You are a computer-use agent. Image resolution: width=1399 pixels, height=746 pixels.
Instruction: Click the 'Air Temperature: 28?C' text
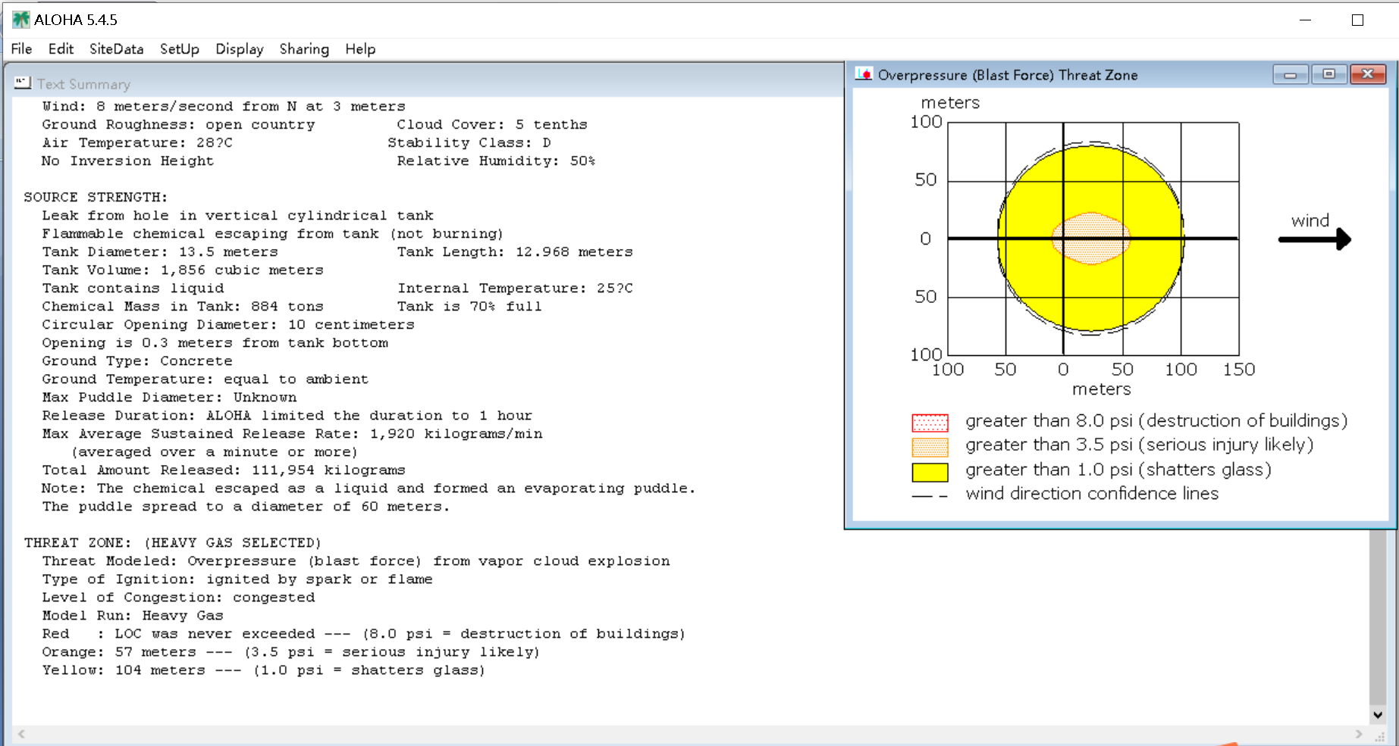[x=137, y=142]
